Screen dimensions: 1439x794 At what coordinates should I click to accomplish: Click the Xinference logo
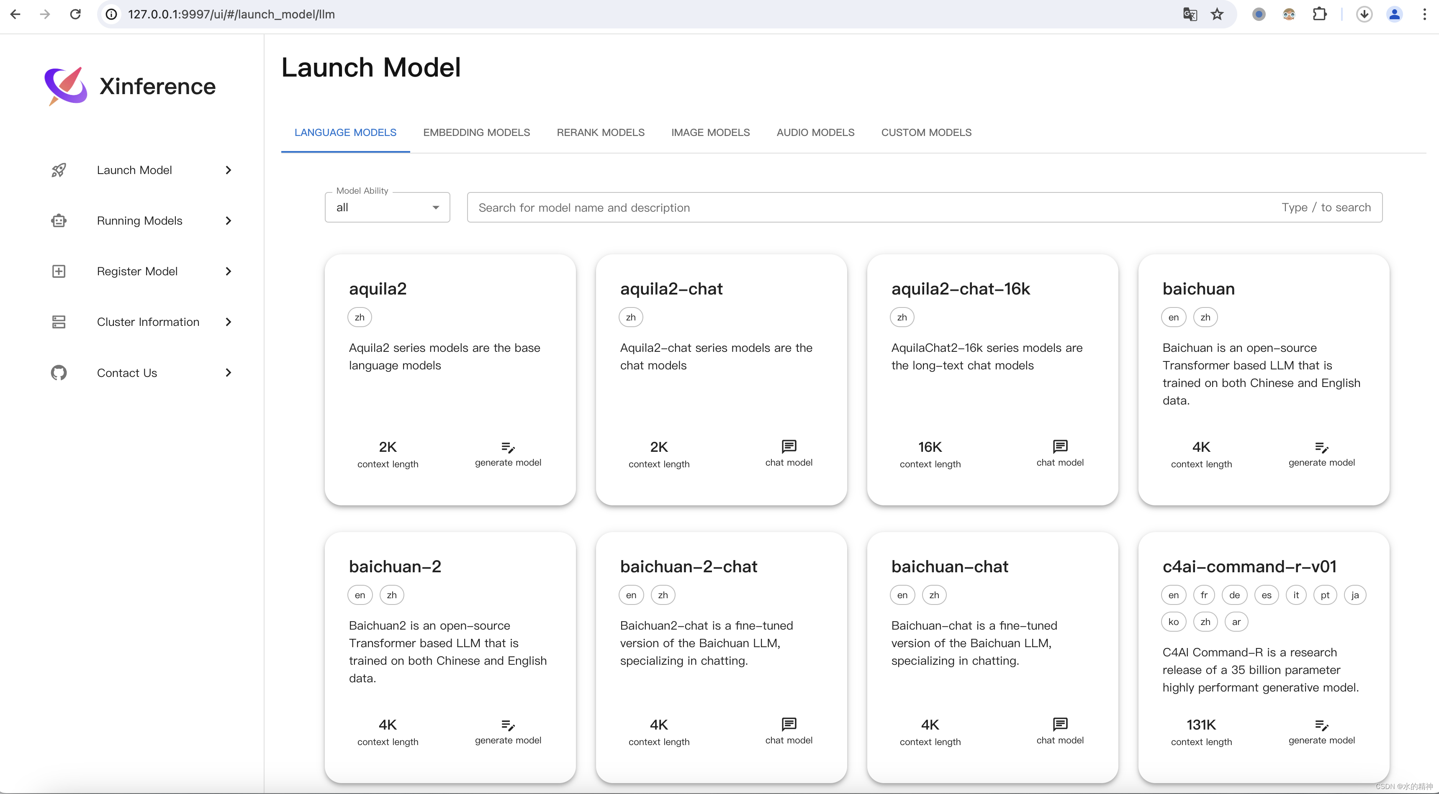[x=66, y=85]
